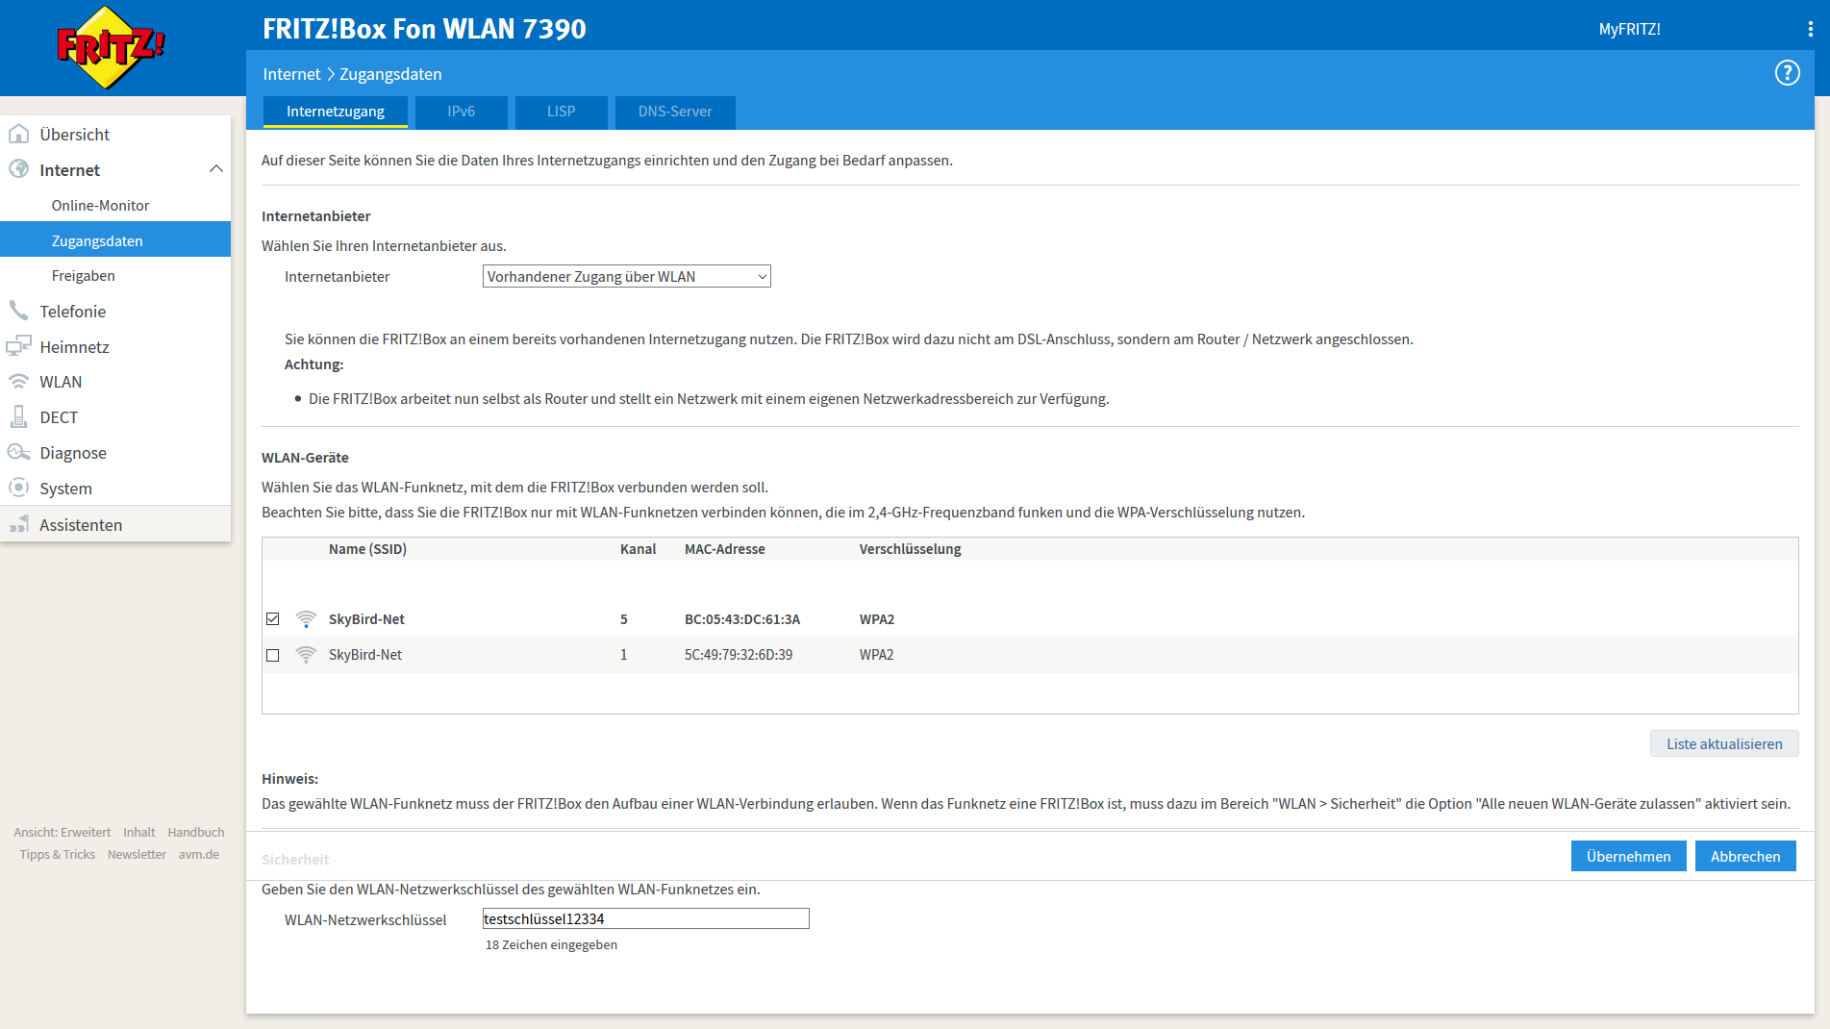Viewport: 1830px width, 1029px height.
Task: Click the Übernehmen button
Action: coord(1628,856)
